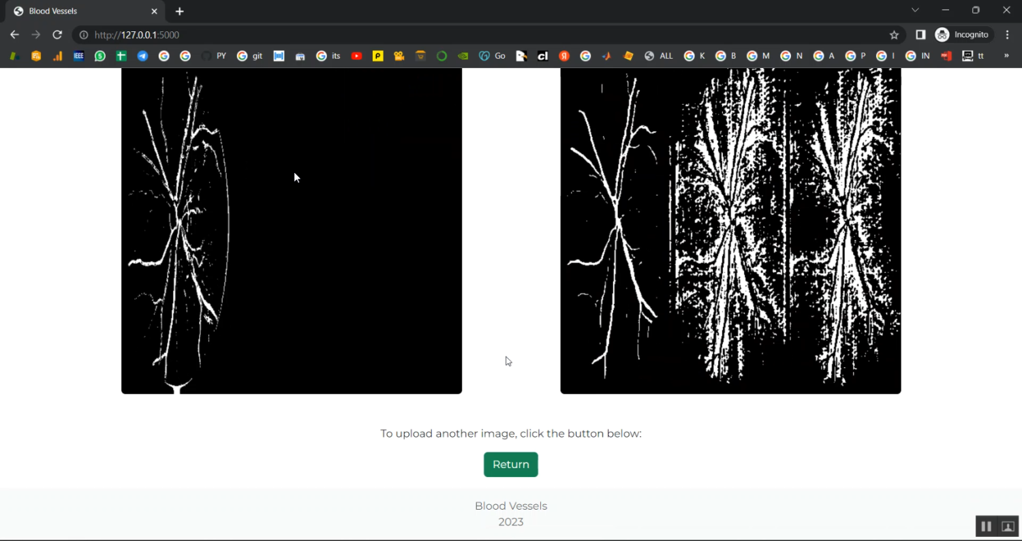Screen dimensions: 1022x541
Task: Toggle the browser side panel icon
Action: [920, 35]
